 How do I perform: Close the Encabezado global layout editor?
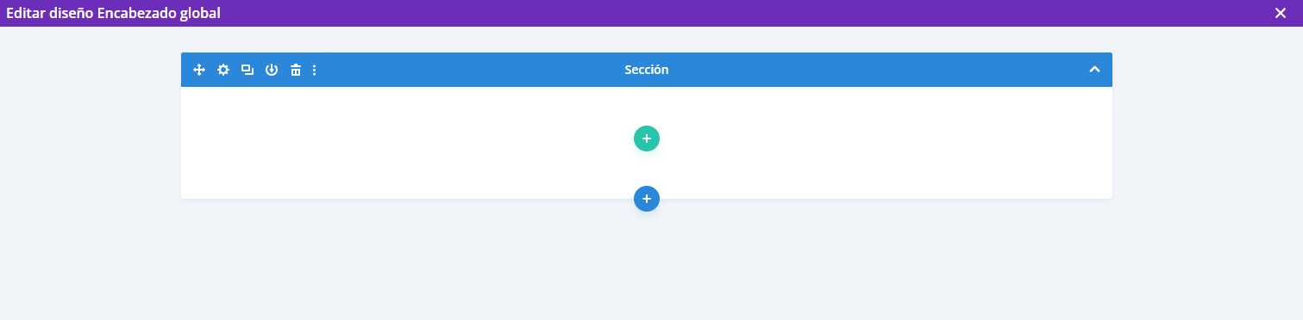click(x=1281, y=13)
